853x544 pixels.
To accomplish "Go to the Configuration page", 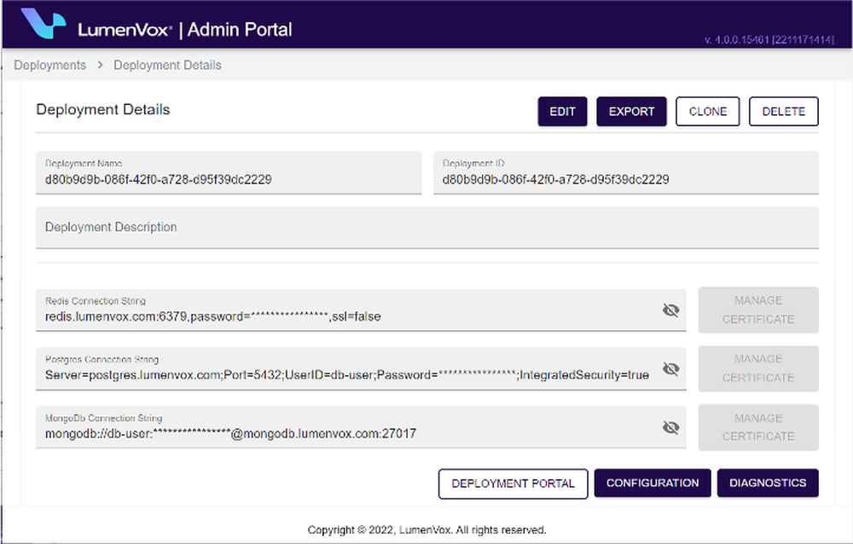I will coord(653,483).
